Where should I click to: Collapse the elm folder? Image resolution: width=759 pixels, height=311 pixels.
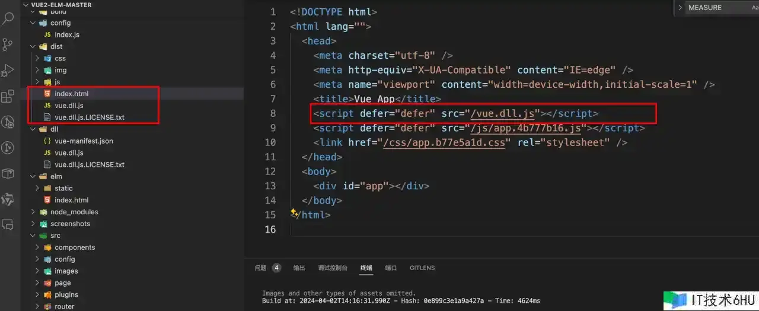[33, 176]
